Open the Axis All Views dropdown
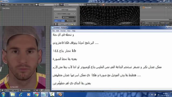Screen dimensions: 172x97 click(69, 17)
